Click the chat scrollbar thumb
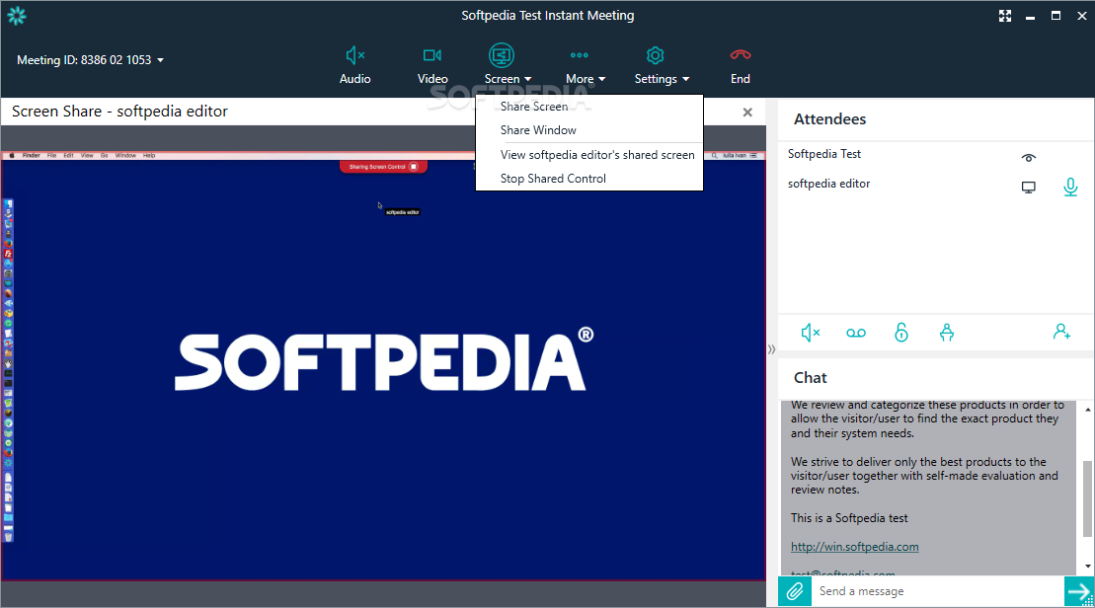 click(1087, 499)
